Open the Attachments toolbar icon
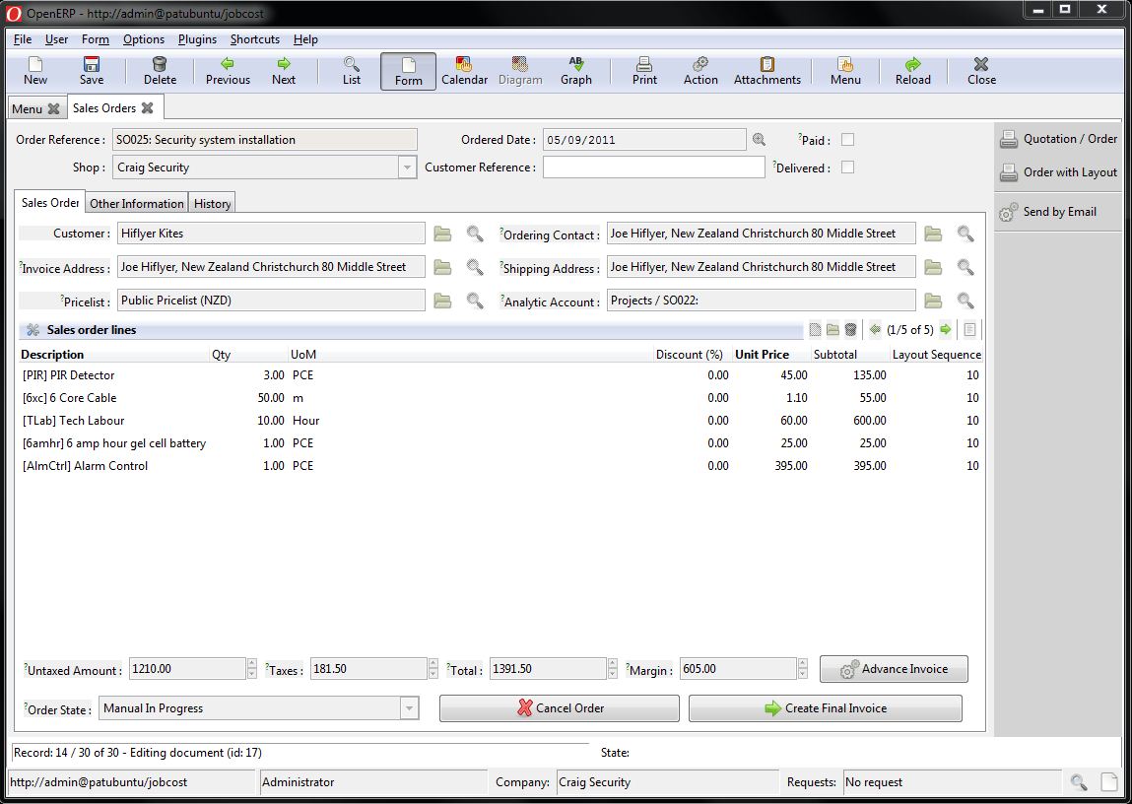Image resolution: width=1132 pixels, height=804 pixels. pyautogui.click(x=766, y=71)
